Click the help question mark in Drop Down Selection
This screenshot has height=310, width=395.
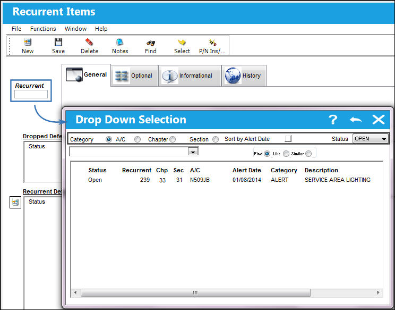click(333, 120)
